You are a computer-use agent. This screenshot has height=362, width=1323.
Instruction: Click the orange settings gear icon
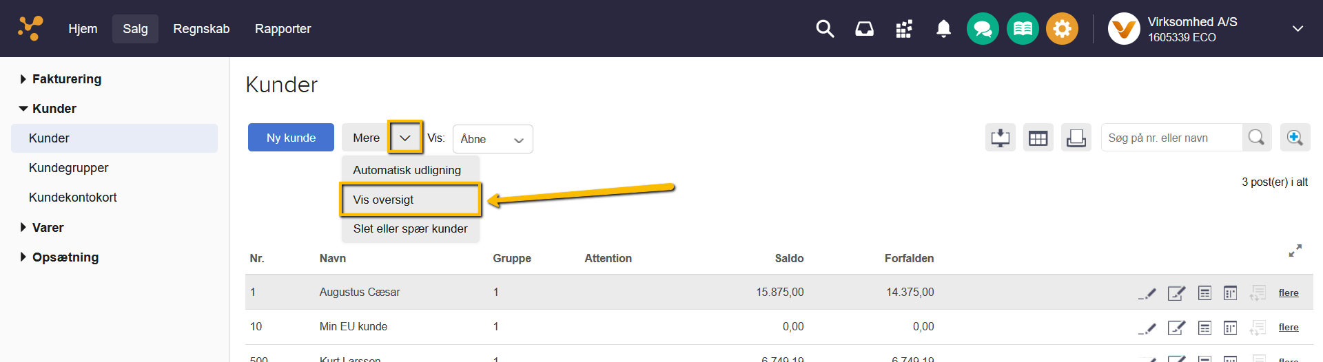pos(1062,29)
